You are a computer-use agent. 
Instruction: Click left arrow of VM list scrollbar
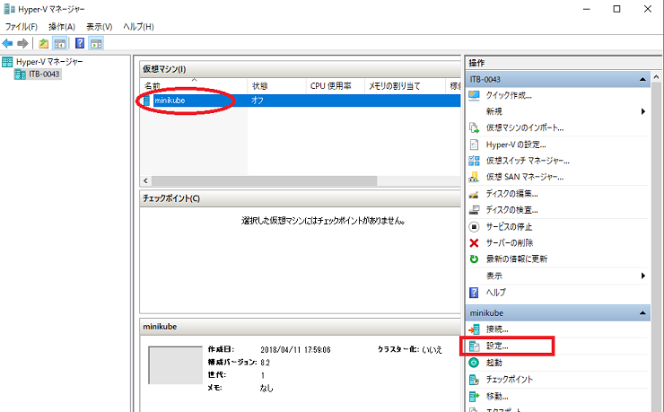[145, 180]
